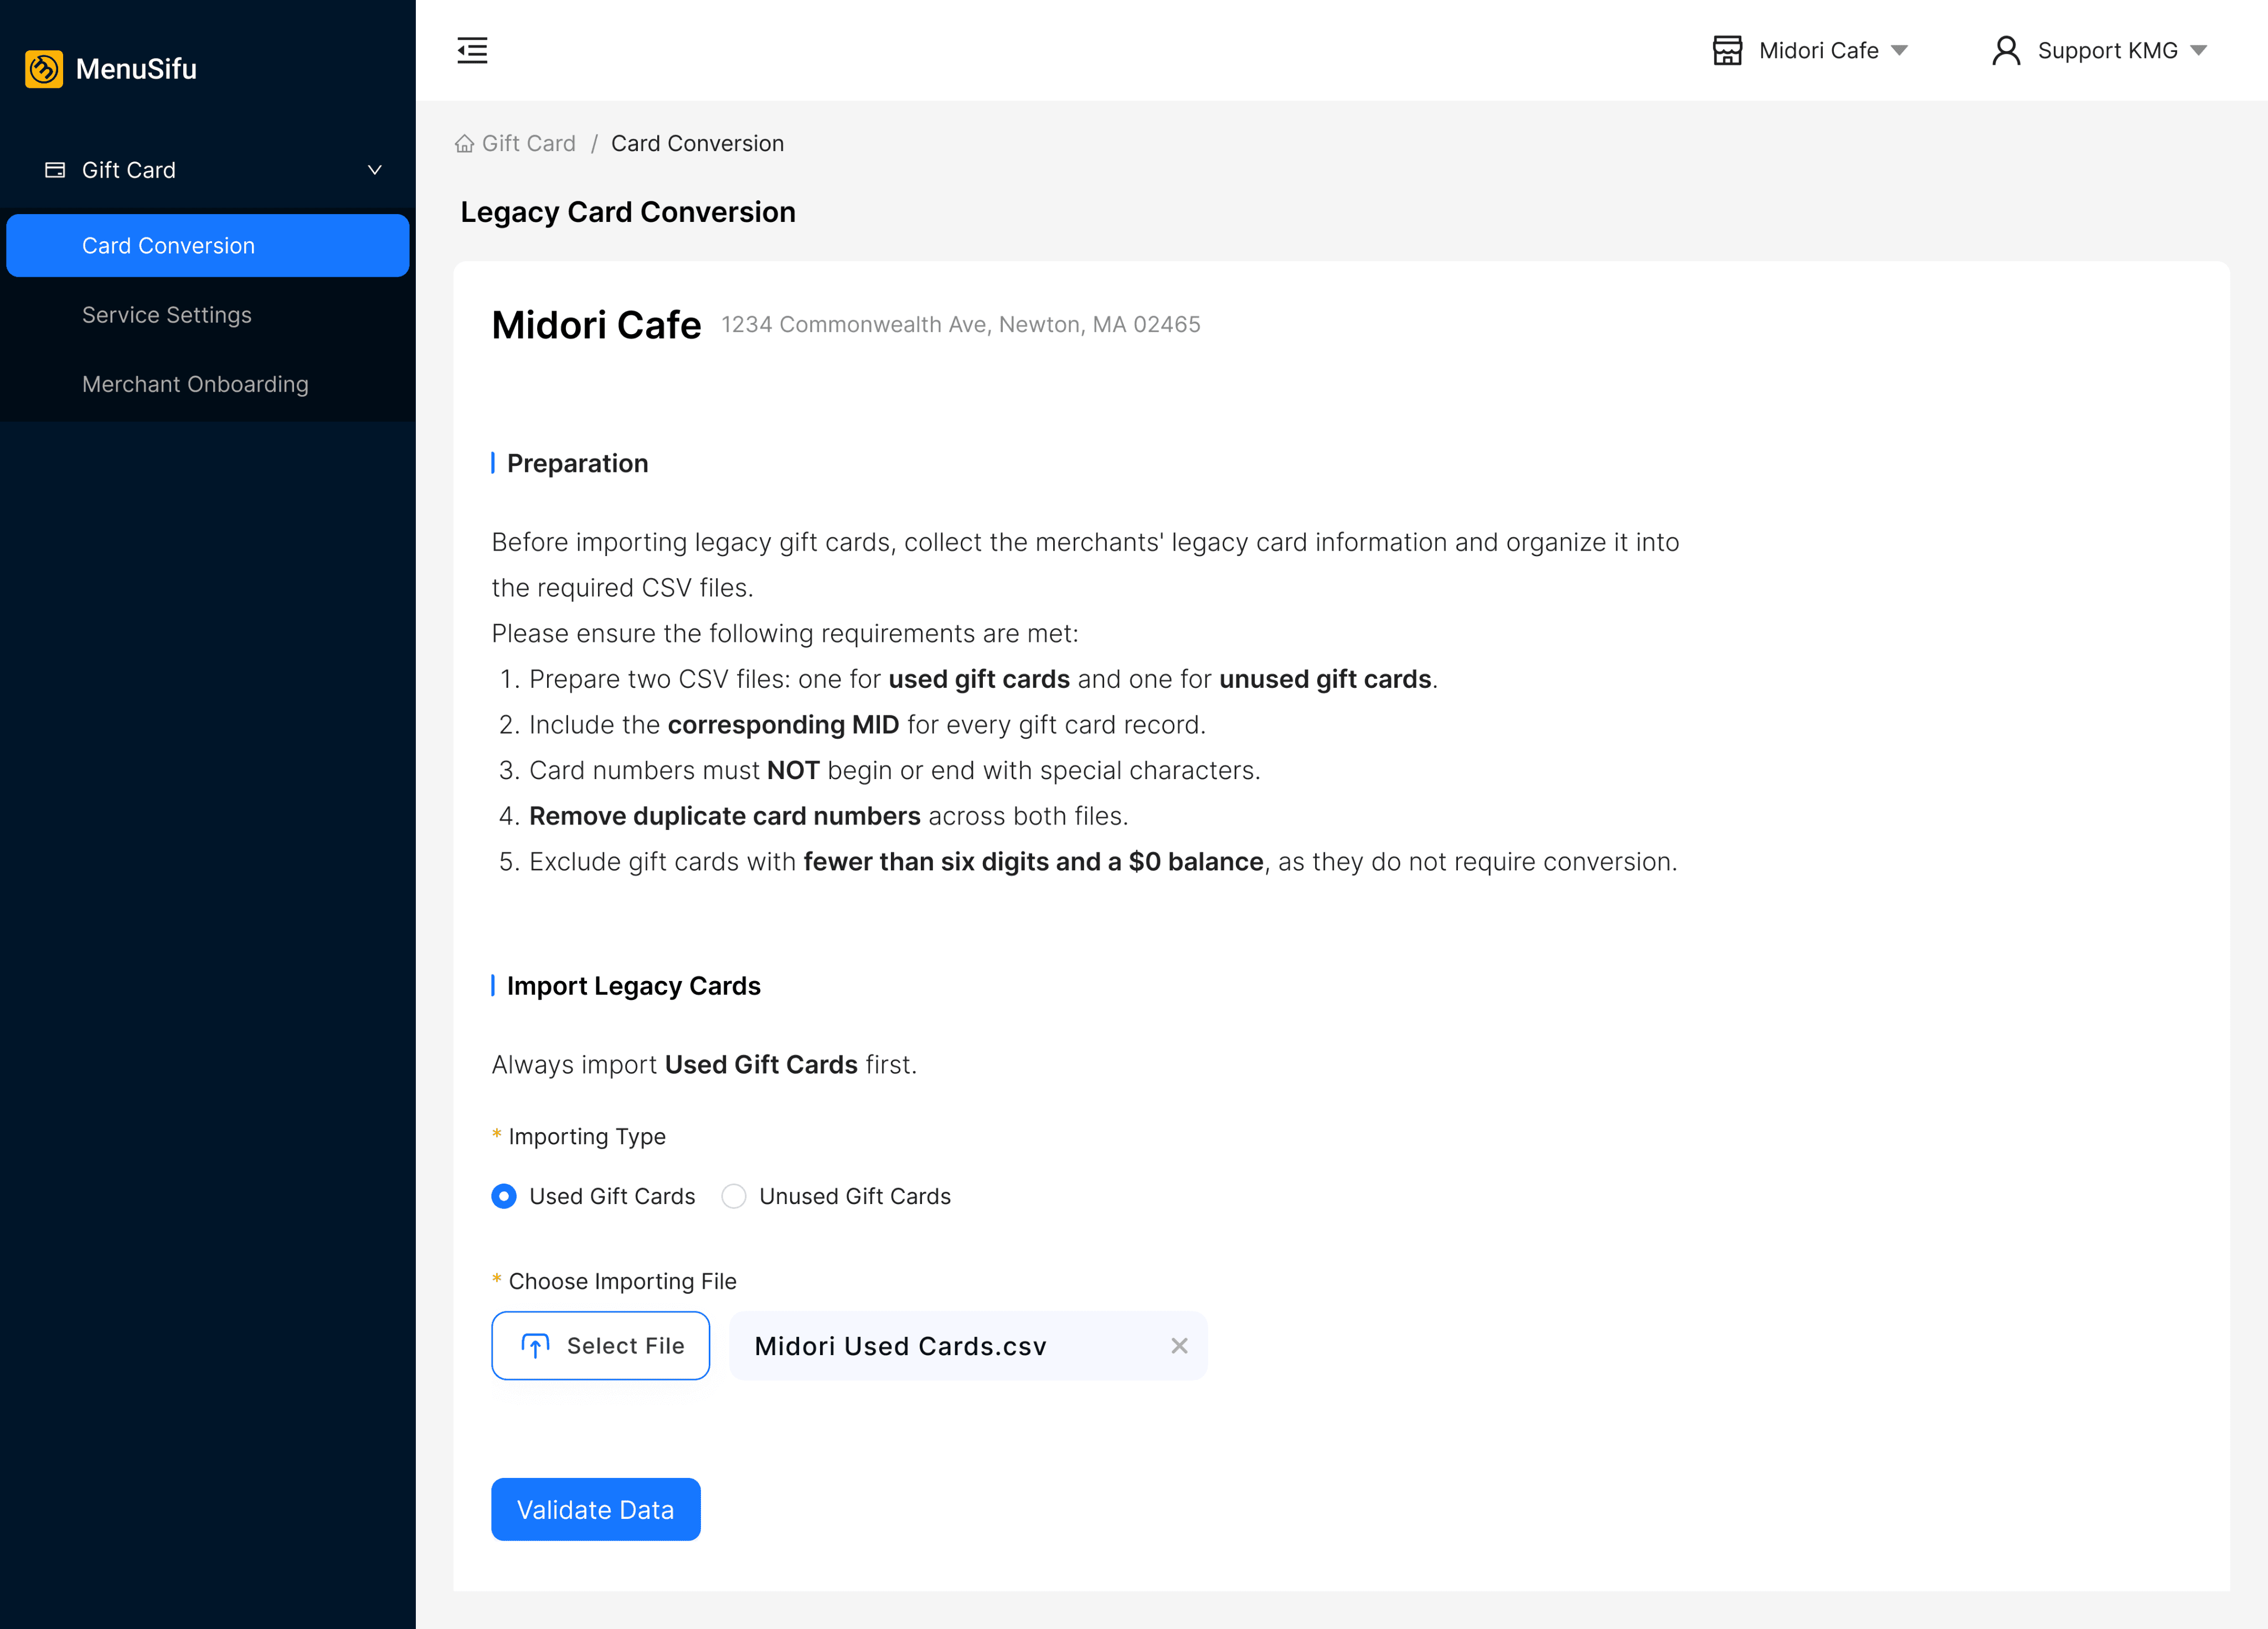Image resolution: width=2268 pixels, height=1629 pixels.
Task: Collapse the Gift Card sidebar section chevron
Action: pos(375,170)
